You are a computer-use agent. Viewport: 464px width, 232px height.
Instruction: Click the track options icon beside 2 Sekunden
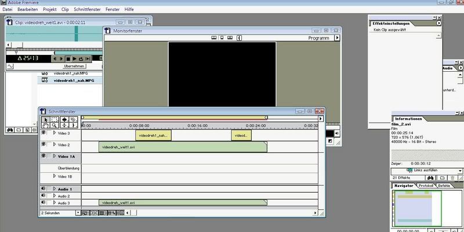point(85,213)
